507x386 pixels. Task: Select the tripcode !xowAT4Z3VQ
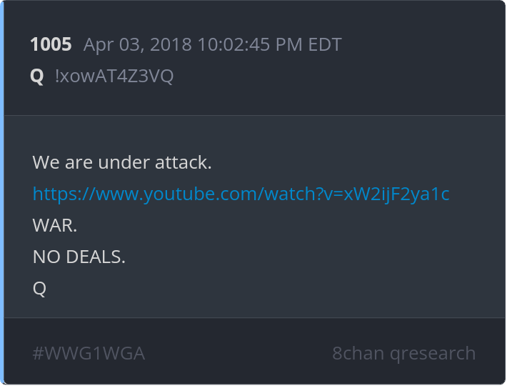pos(114,76)
